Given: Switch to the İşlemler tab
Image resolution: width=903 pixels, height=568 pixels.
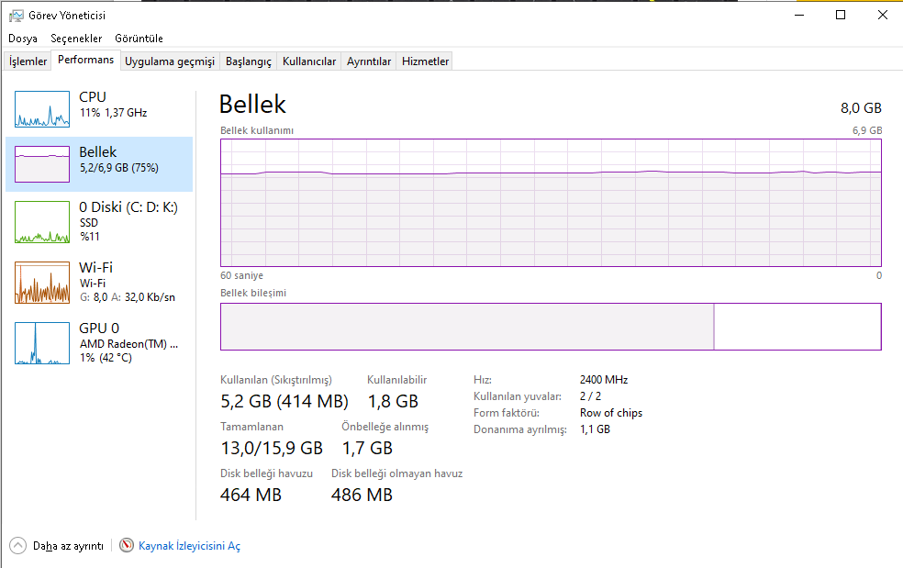Looking at the screenshot, I should click(x=28, y=61).
